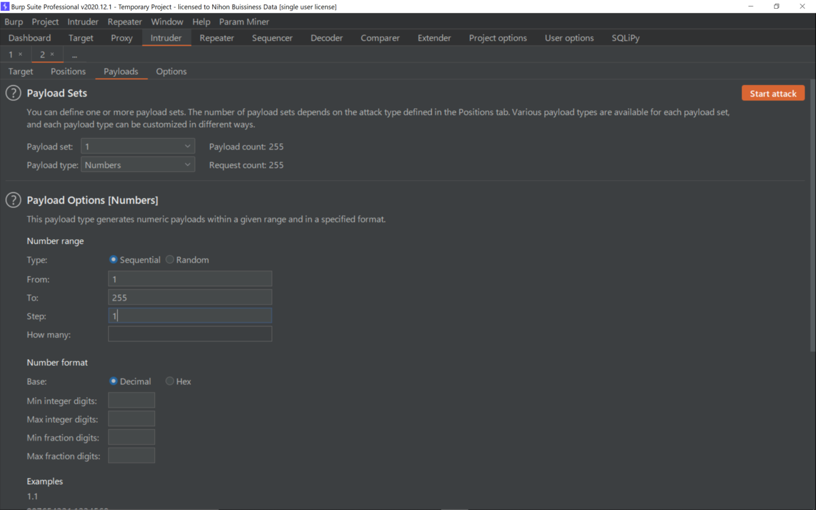Switch to the Extender tab
Viewport: 816px width, 510px height.
click(x=435, y=38)
